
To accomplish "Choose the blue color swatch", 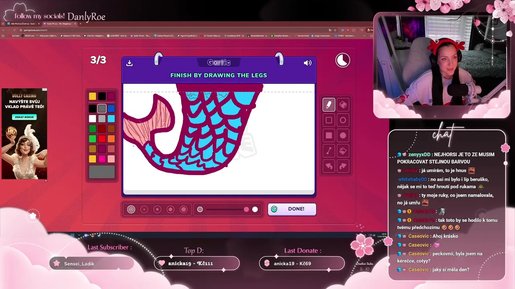I will (x=111, y=108).
